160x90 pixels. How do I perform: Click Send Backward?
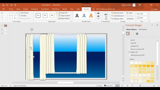pos(117,16)
